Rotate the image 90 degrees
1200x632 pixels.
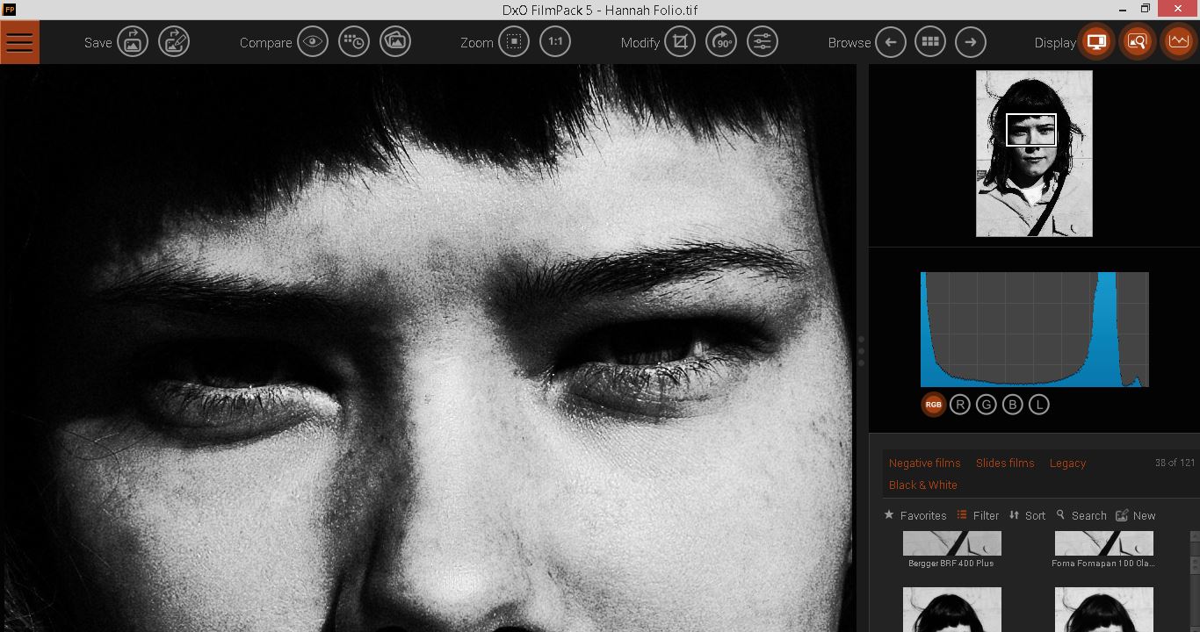coord(721,42)
